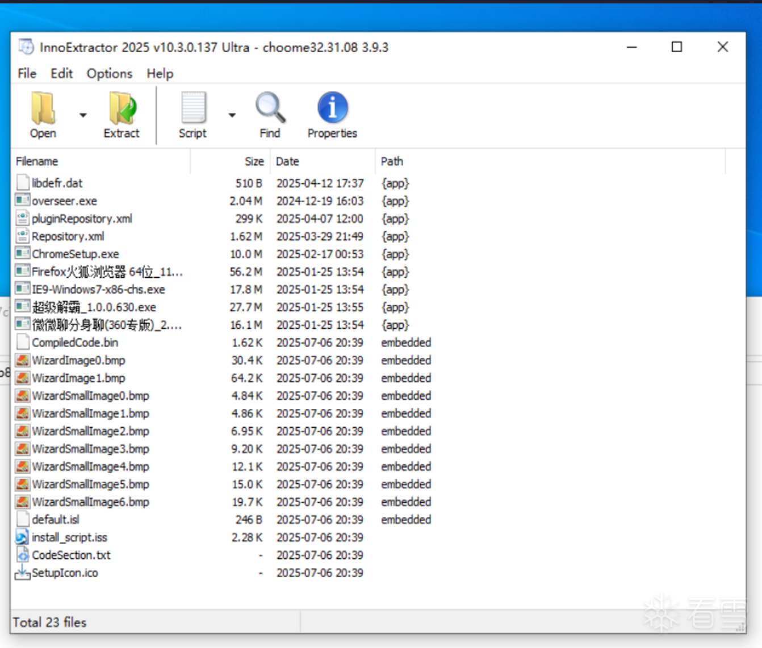Maximize the InnoExtractor window
The width and height of the screenshot is (762, 648).
pos(677,47)
